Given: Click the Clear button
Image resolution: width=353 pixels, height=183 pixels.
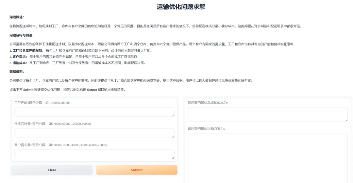Looking at the screenshot, I should [52, 170].
